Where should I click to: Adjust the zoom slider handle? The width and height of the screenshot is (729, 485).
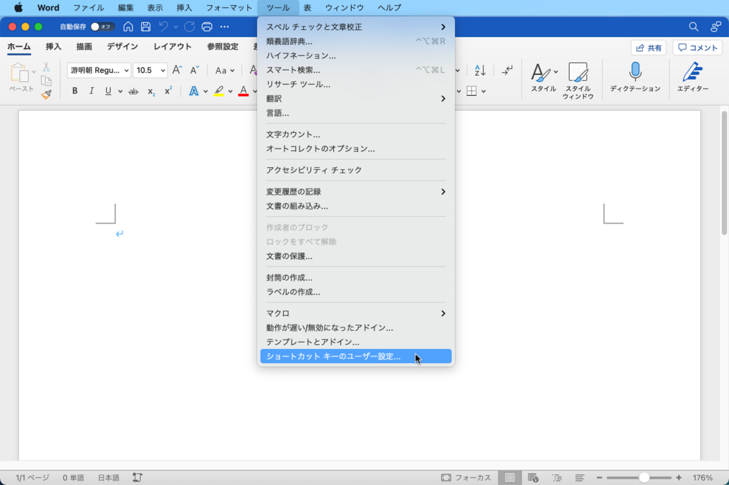click(x=644, y=478)
